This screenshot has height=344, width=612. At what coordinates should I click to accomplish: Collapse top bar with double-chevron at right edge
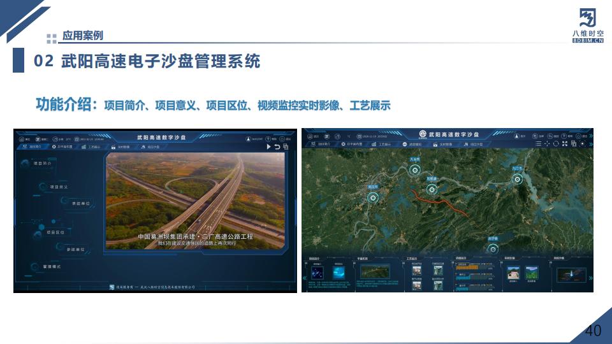(x=590, y=135)
